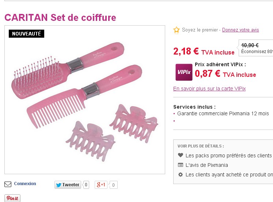
Task: Go to Les packs promo préférés des clients
Action: coord(229,155)
